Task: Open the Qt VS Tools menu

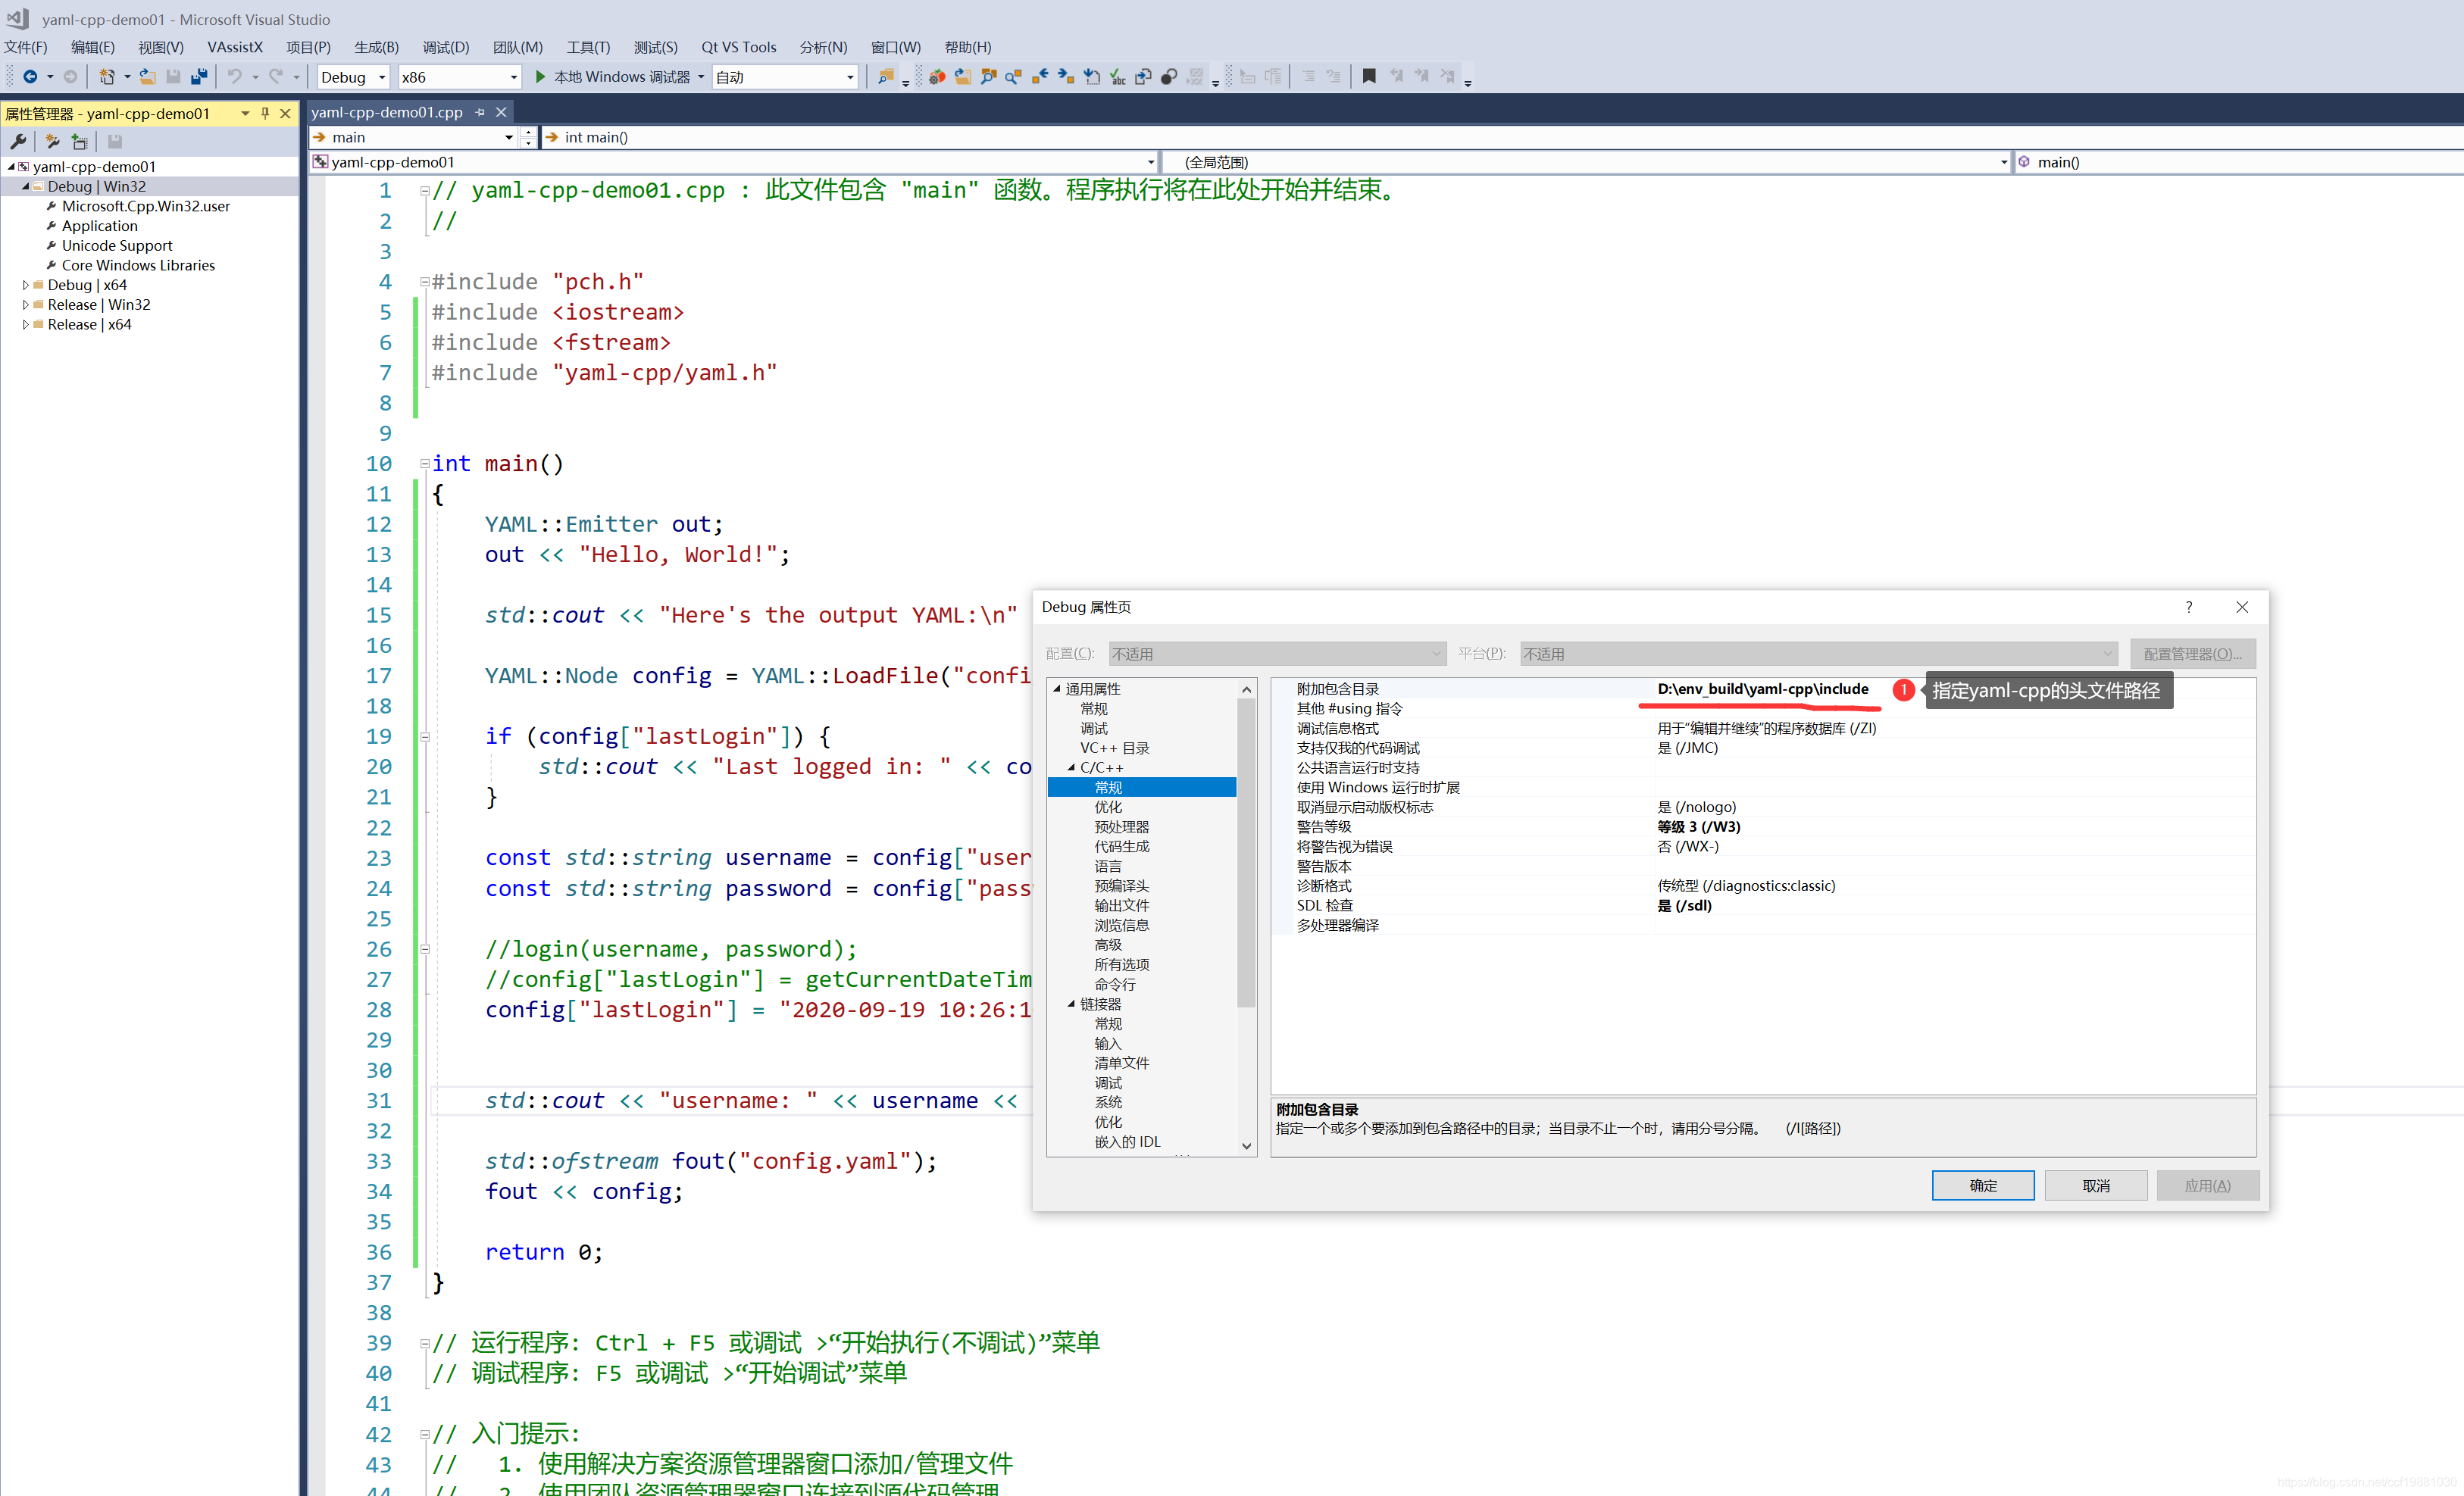Action: point(738,47)
